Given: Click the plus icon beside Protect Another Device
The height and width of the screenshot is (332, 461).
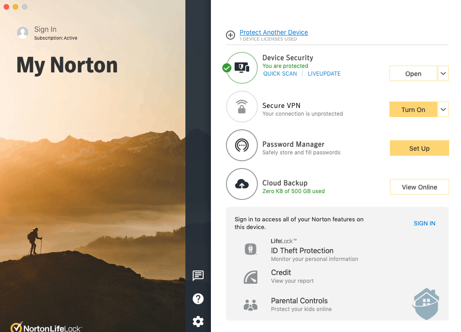Looking at the screenshot, I should [230, 35].
